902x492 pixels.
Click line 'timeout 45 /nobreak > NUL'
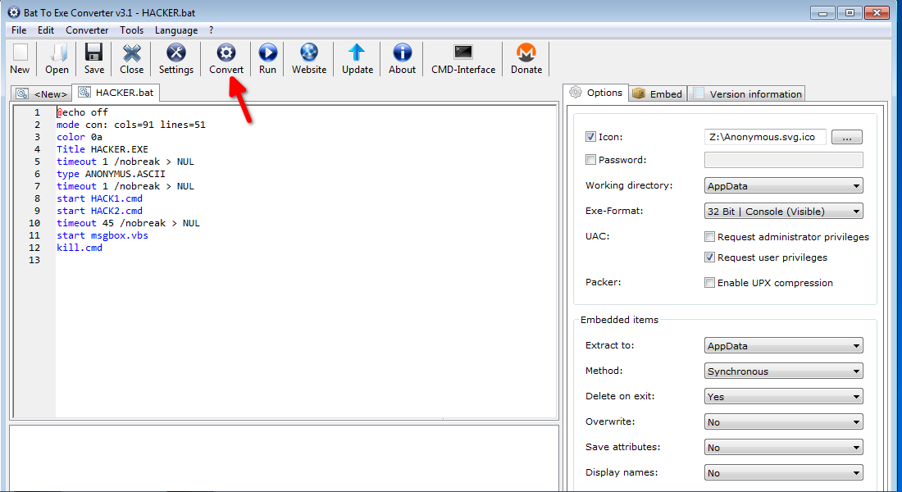click(x=128, y=223)
